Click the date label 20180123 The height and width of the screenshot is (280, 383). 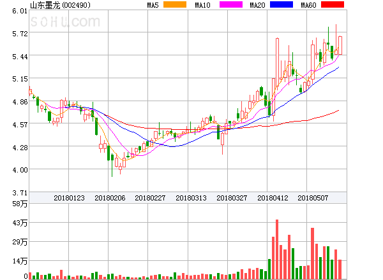69,198
